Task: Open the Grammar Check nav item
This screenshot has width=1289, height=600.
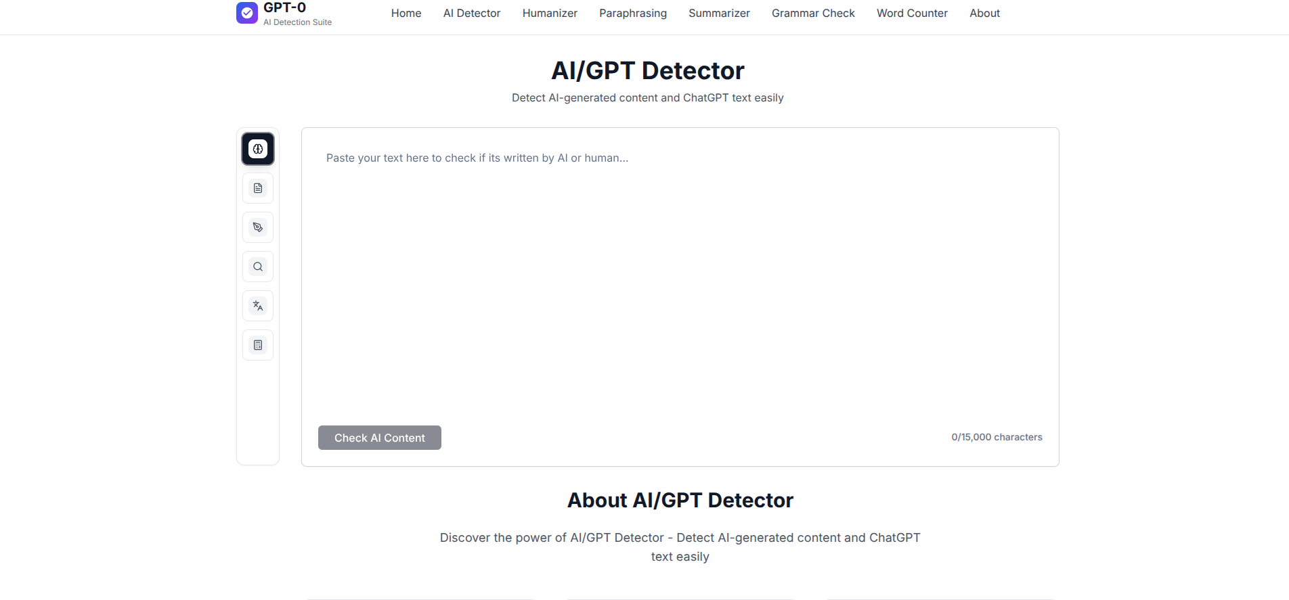Action: (813, 13)
